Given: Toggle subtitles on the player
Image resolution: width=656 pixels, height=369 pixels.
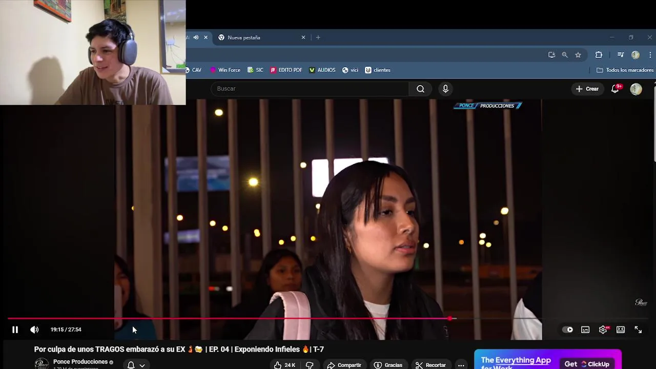Looking at the screenshot, I should (585, 330).
